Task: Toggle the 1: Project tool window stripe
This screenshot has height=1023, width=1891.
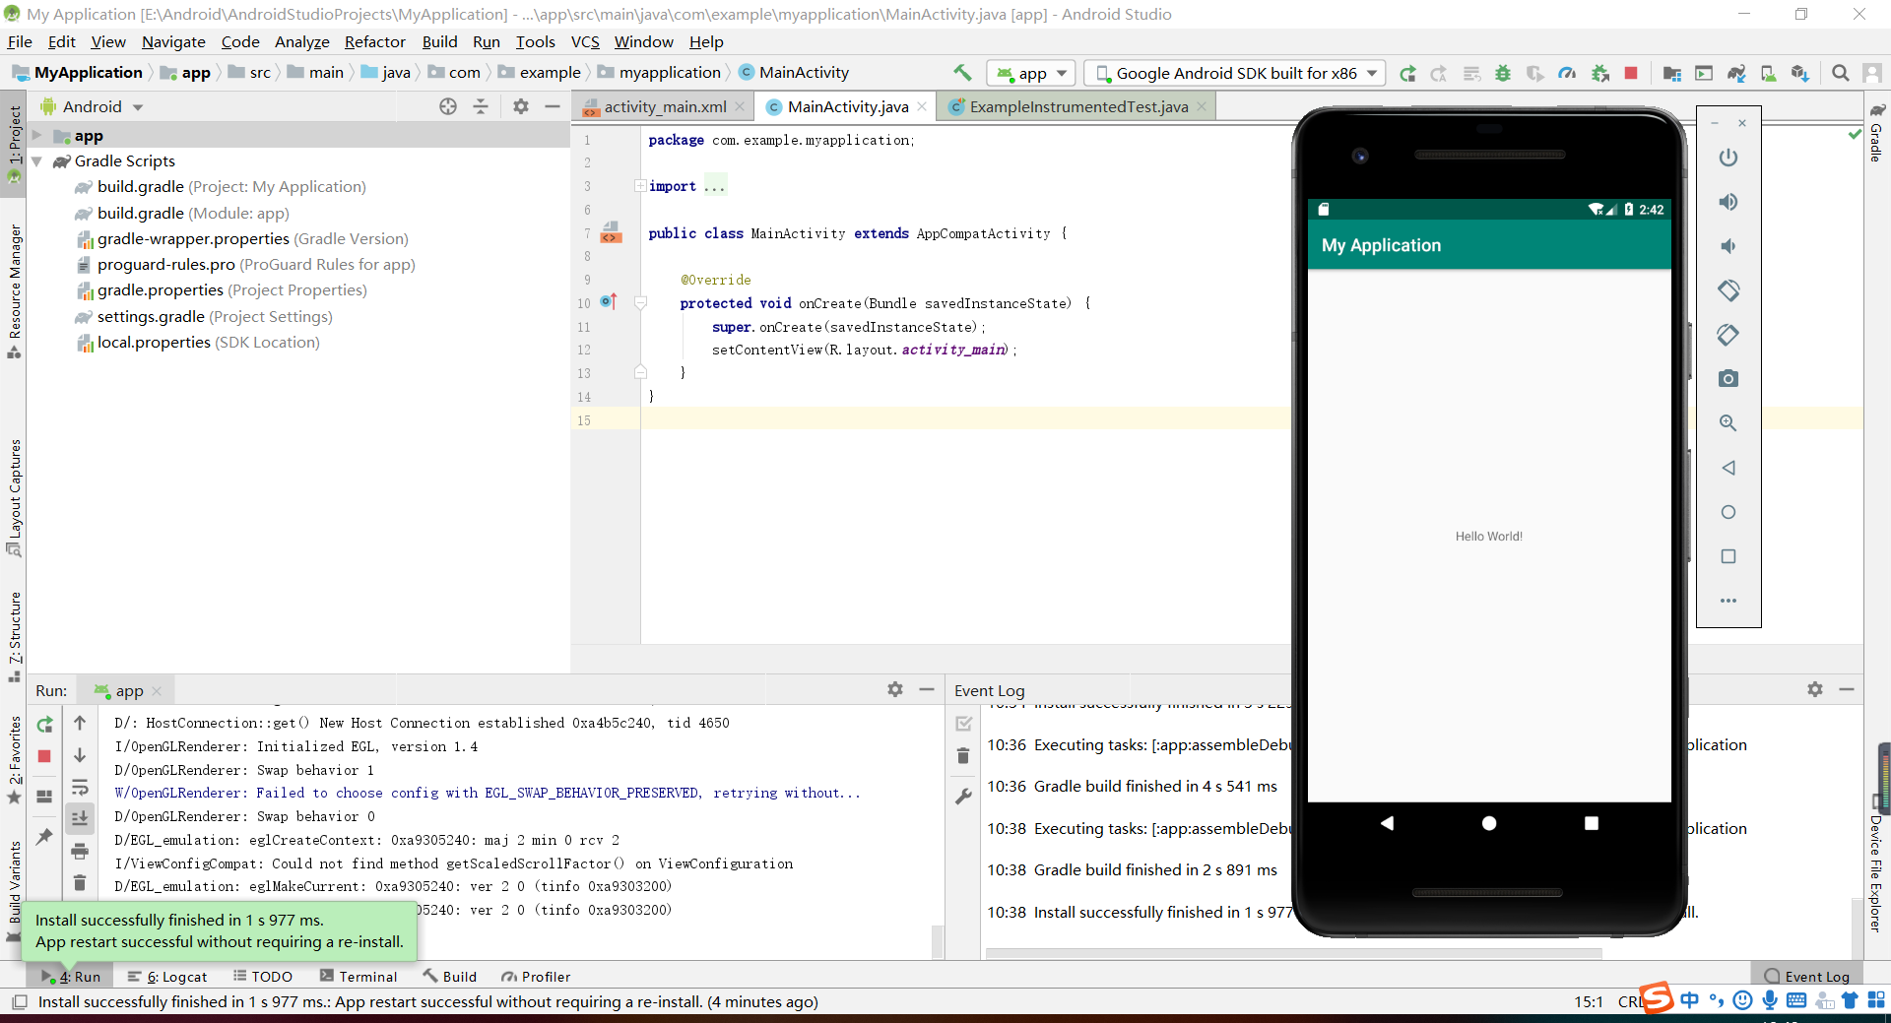Action: pyautogui.click(x=14, y=135)
